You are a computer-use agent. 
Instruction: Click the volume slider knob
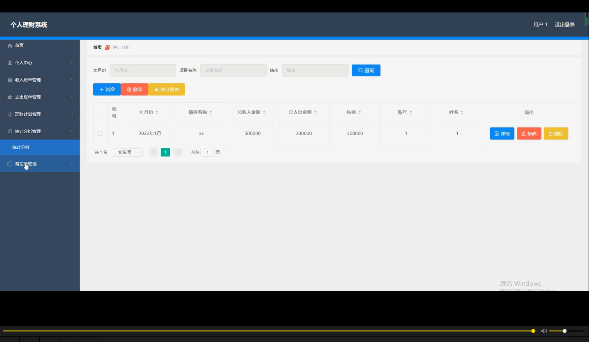pyautogui.click(x=565, y=331)
